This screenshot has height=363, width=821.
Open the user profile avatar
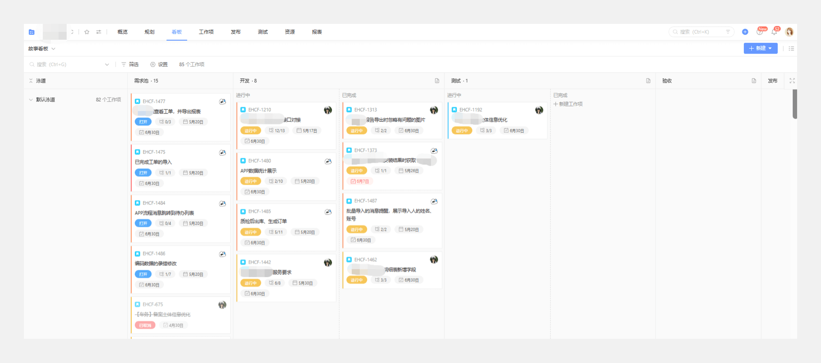[x=789, y=32]
